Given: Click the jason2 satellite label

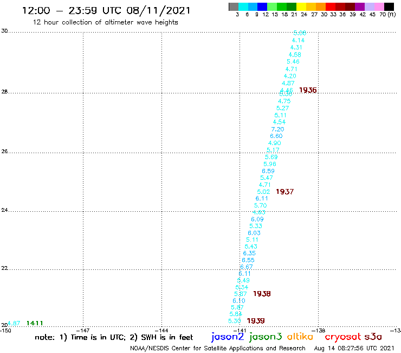Looking at the screenshot, I should pos(228,337).
